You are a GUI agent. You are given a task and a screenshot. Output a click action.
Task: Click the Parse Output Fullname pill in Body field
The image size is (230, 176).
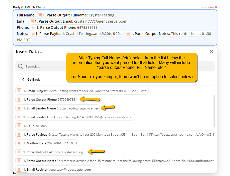pyautogui.click(x=76, y=15)
